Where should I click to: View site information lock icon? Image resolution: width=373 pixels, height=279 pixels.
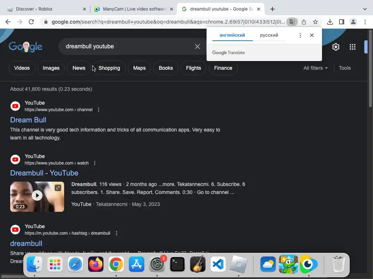46,22
